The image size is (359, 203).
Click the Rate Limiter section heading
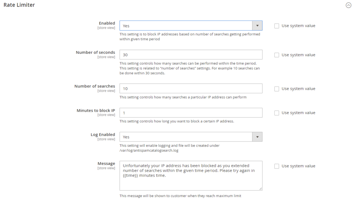[19, 5]
